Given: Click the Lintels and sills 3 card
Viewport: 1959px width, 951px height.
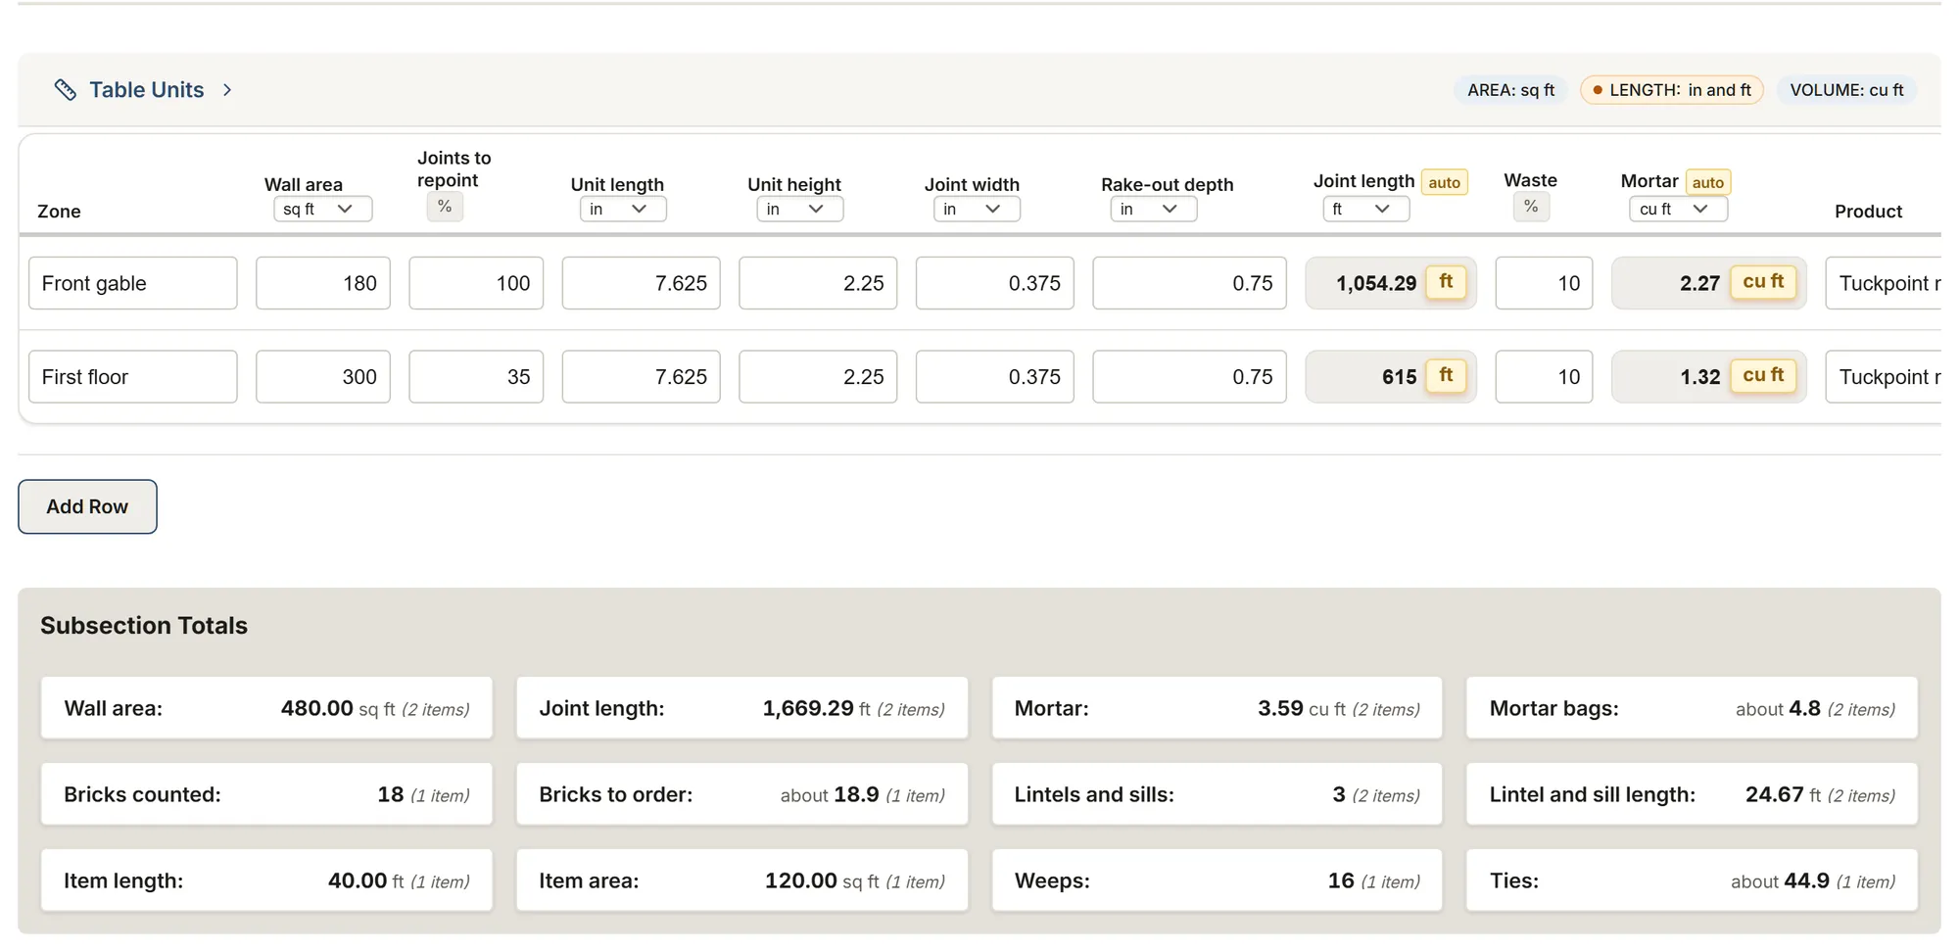Looking at the screenshot, I should [x=1217, y=794].
